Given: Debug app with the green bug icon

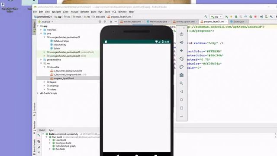Looking at the screenshot, I should click(236, 16).
